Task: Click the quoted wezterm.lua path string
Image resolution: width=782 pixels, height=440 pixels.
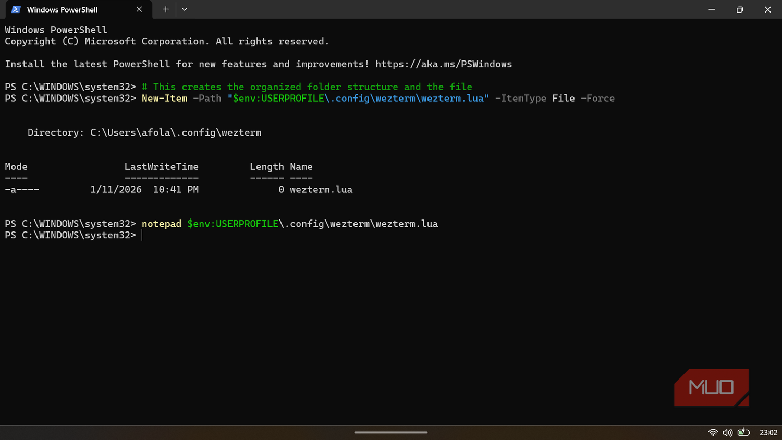Action: pyautogui.click(x=358, y=99)
